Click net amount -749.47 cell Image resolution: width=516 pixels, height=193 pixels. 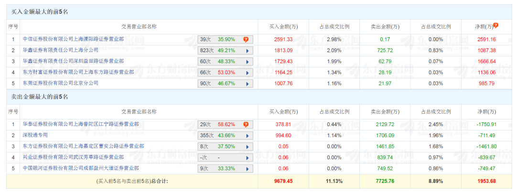(486, 168)
